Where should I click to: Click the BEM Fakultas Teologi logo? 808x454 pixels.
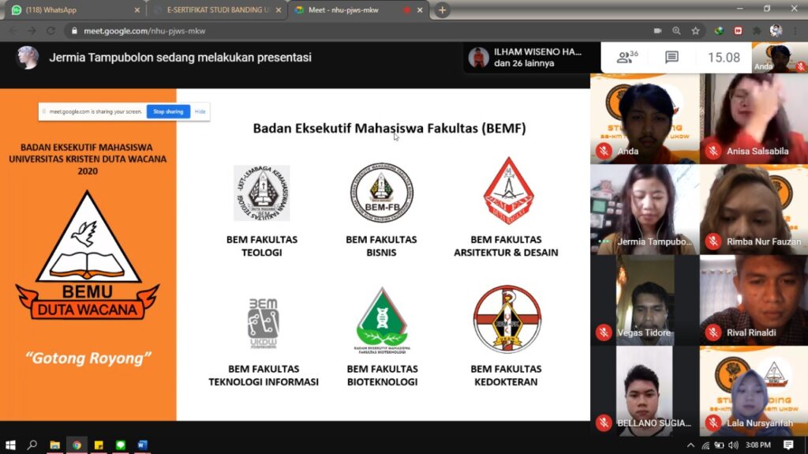262,193
